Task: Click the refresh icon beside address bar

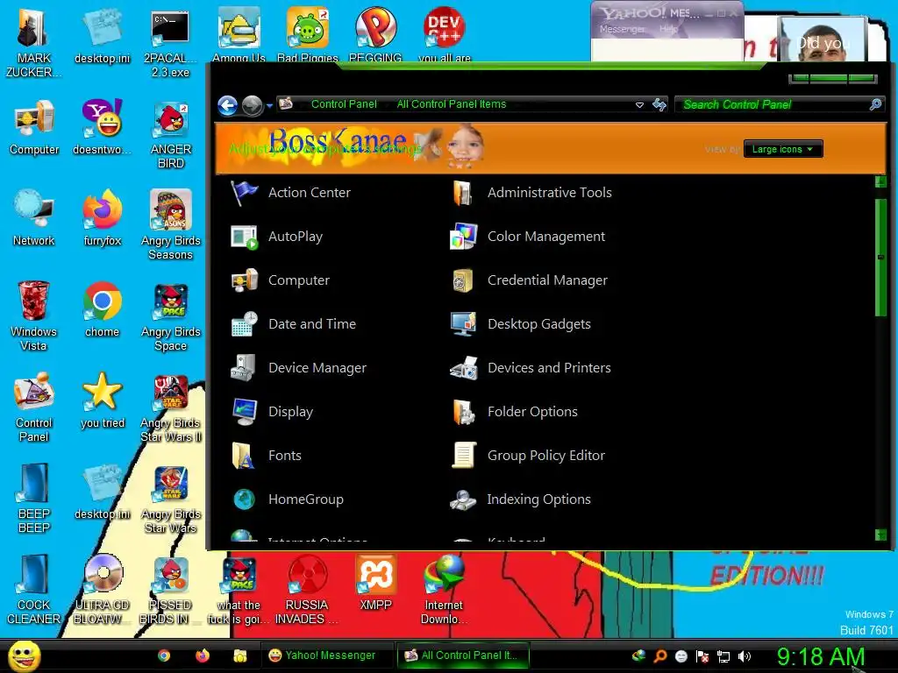Action: click(659, 105)
